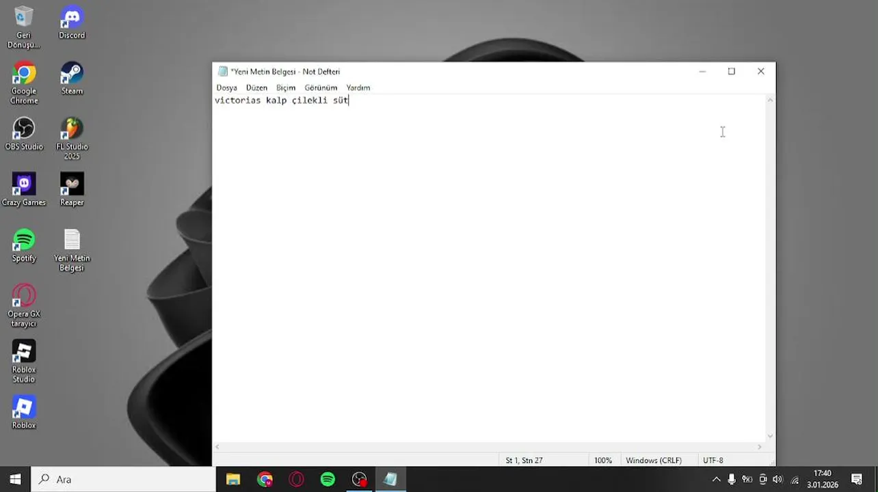Select the OBS Studio desktop shortcut
Screen dimensions: 878x492
tap(24, 134)
